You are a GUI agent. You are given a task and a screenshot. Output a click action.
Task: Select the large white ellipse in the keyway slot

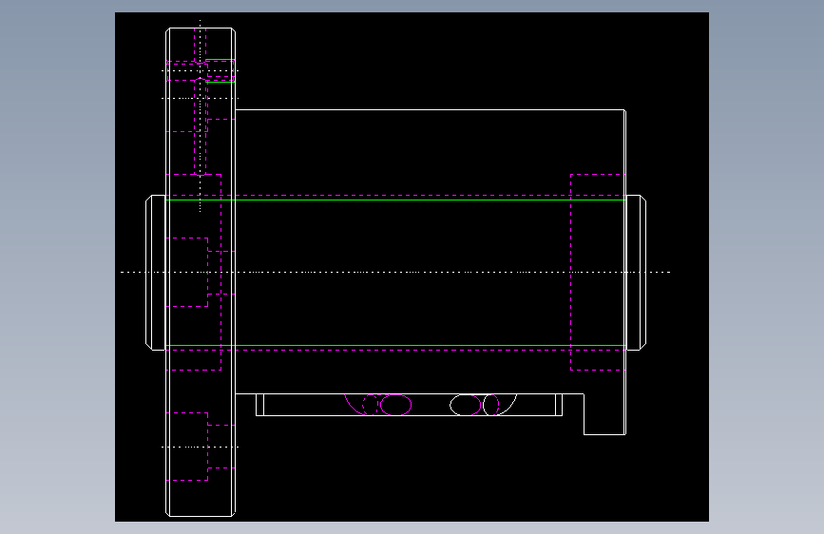click(x=466, y=405)
